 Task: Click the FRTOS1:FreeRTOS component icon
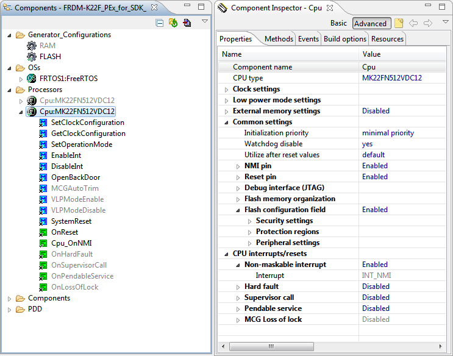(32, 79)
